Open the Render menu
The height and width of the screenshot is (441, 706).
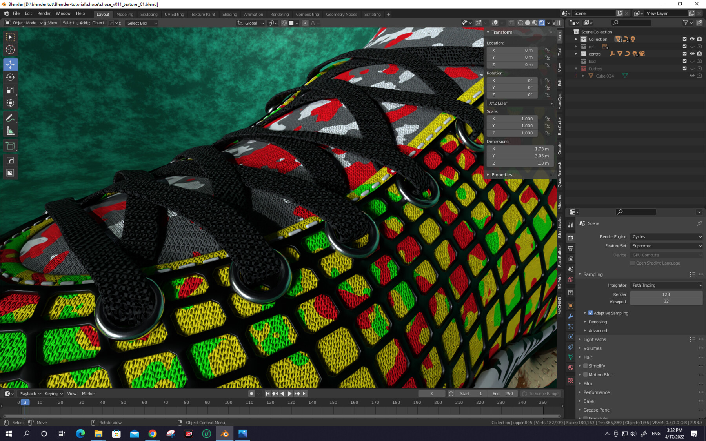(x=44, y=13)
